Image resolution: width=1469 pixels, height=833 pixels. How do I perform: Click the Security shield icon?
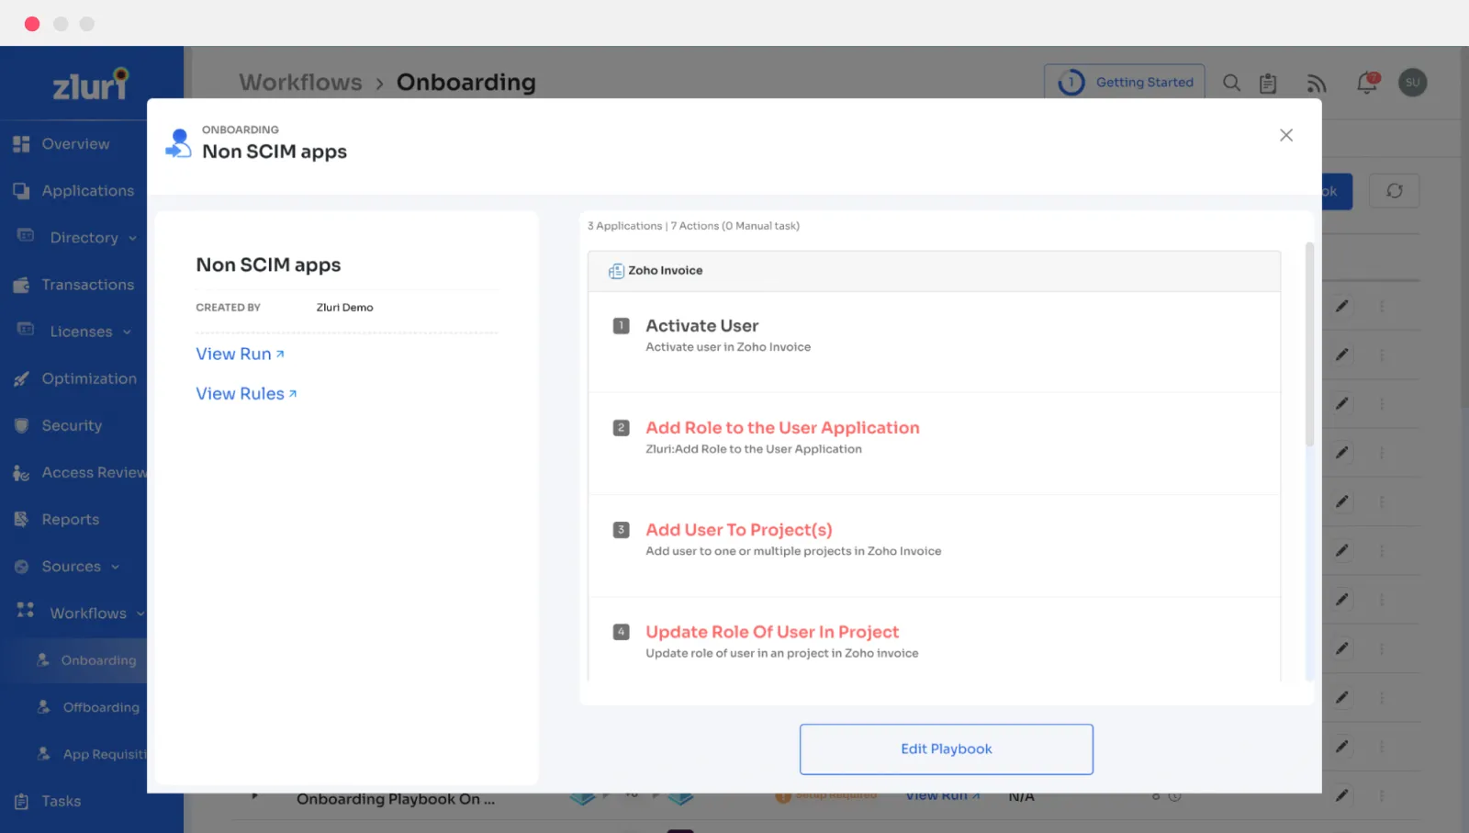click(x=21, y=425)
